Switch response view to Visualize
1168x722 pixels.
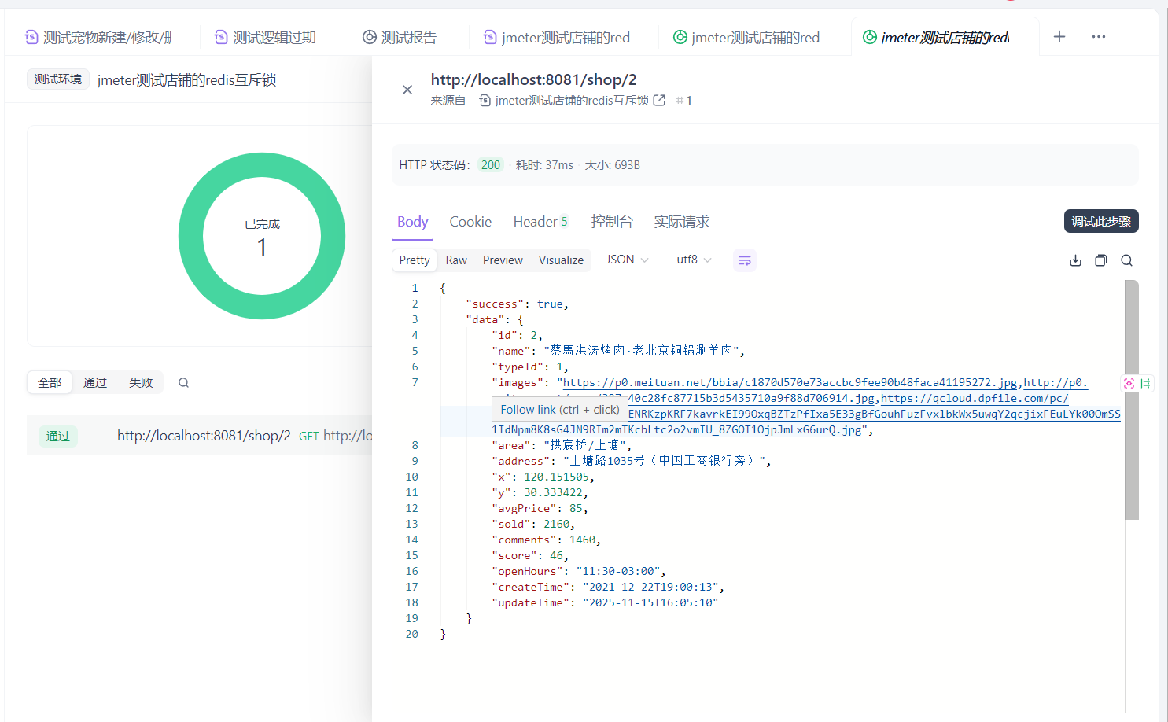click(561, 260)
